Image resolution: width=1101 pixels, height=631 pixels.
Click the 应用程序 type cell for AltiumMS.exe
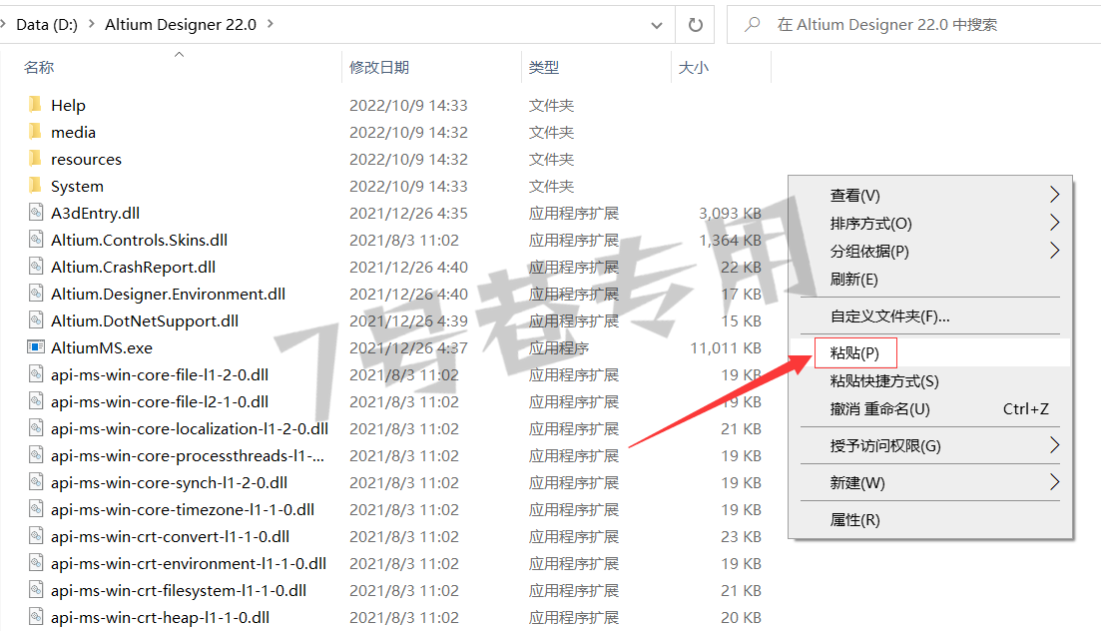[559, 347]
